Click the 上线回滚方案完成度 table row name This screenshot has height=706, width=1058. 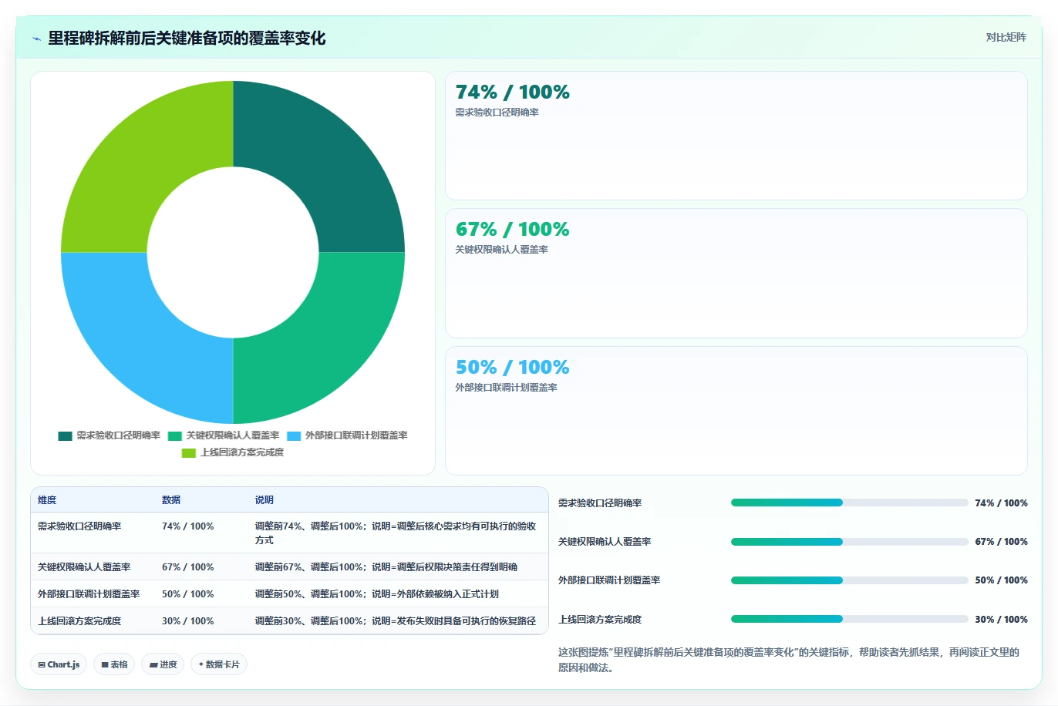[x=79, y=621]
